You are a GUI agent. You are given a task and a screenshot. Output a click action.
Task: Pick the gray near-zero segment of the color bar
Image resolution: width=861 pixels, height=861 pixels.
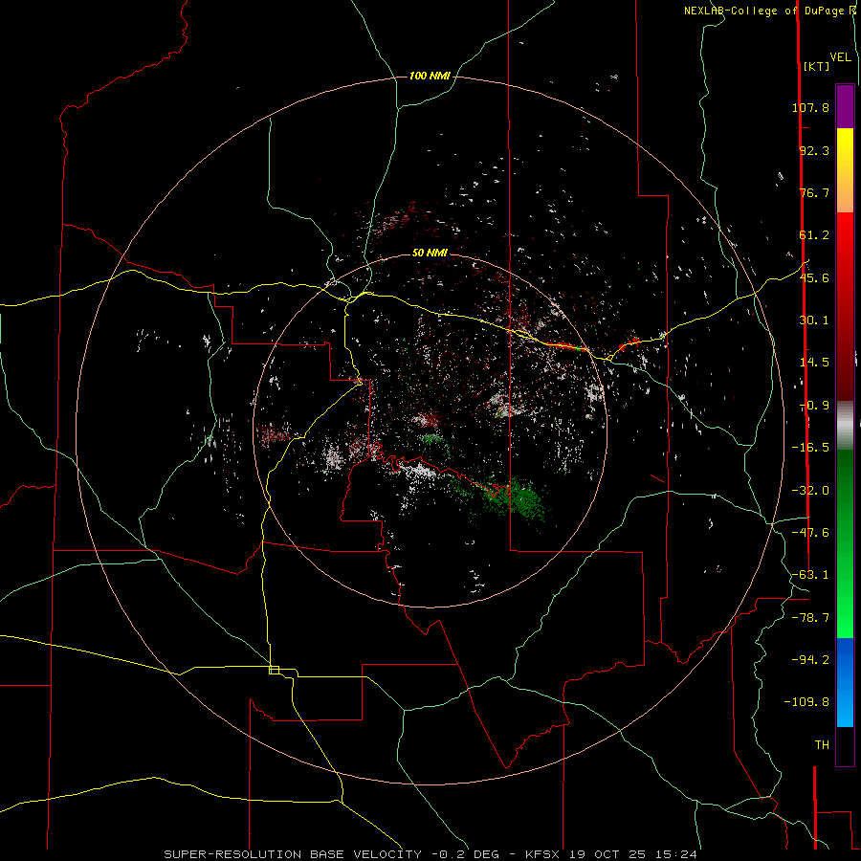tap(845, 425)
